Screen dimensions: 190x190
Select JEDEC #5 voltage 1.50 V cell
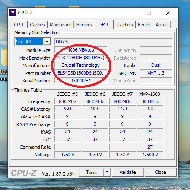point(68,155)
